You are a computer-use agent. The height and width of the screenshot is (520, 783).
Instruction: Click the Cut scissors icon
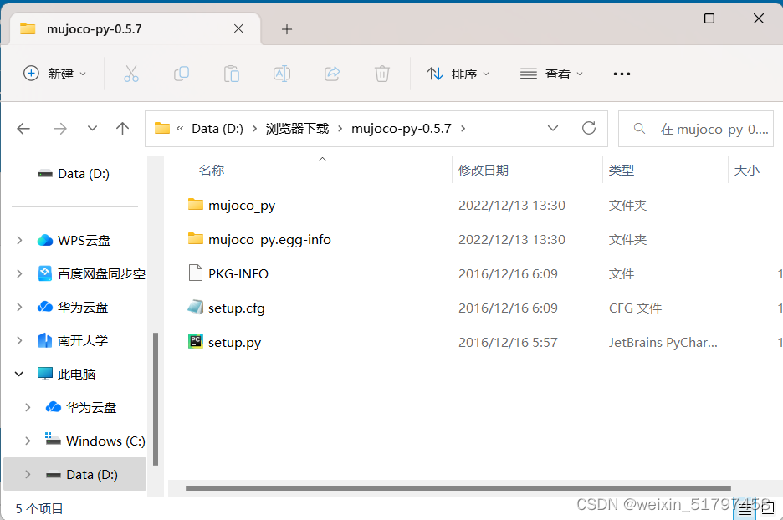(x=131, y=74)
